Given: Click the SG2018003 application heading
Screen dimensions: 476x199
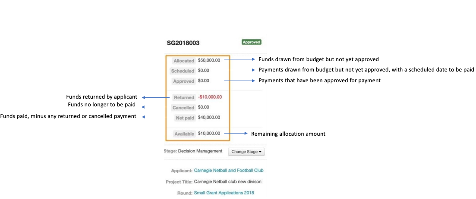Looking at the screenshot, I should click(183, 43).
